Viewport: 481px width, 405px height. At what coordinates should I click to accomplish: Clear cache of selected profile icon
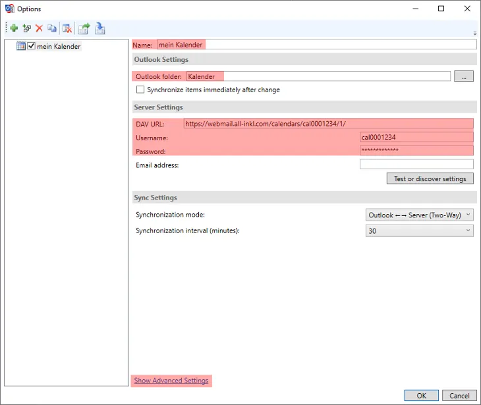[x=67, y=28]
